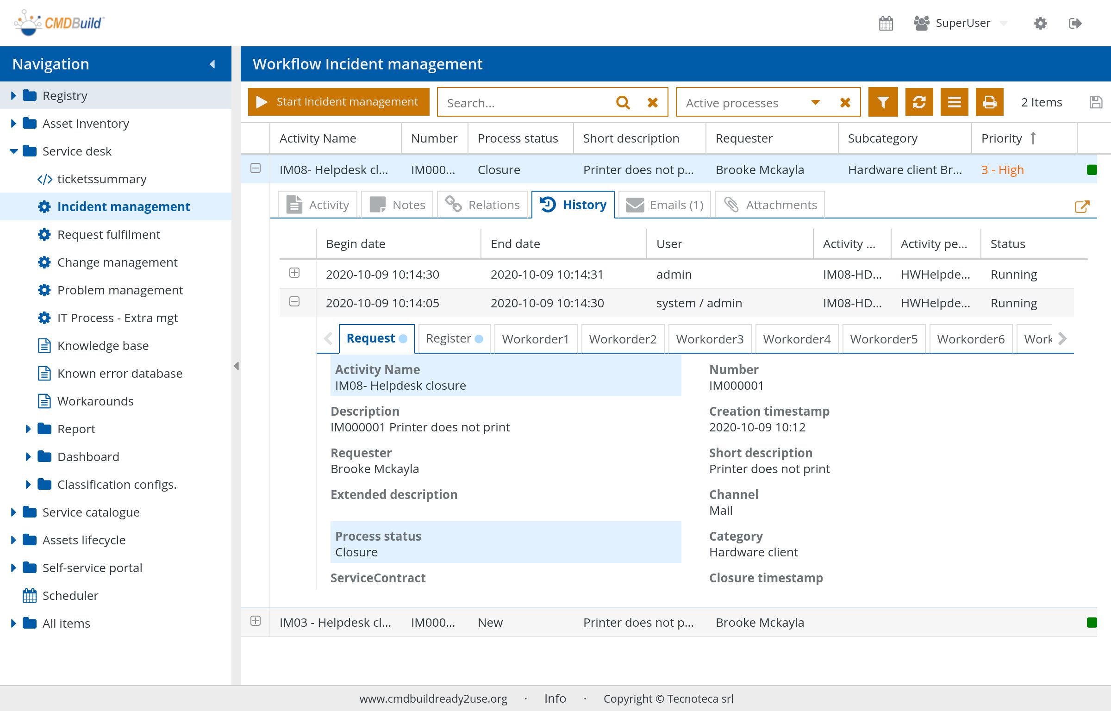Open the Active processes dropdown
1111x711 pixels.
click(816, 102)
